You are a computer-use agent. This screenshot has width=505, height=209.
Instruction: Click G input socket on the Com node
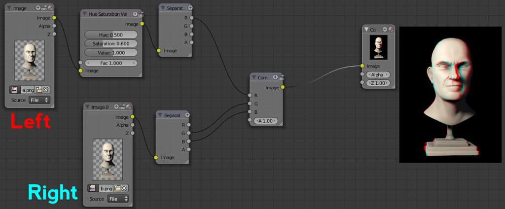click(x=250, y=104)
